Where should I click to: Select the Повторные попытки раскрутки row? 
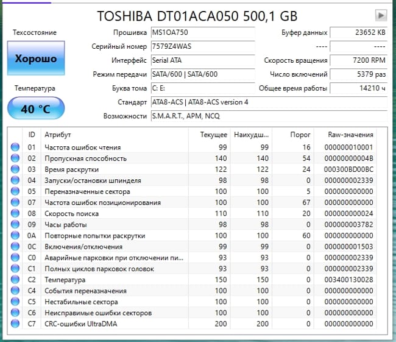192,235
